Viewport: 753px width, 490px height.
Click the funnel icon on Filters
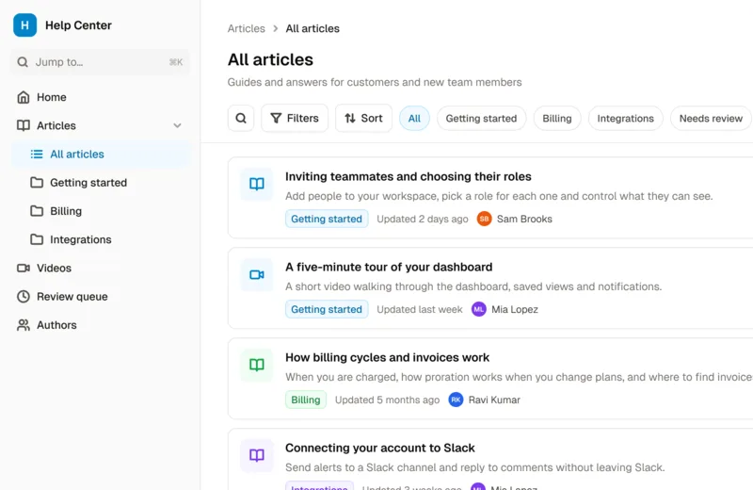point(276,118)
